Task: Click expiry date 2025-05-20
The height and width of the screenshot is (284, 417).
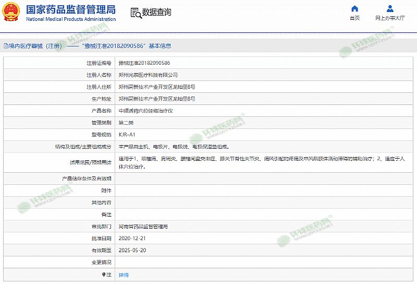Action: [x=131, y=250]
